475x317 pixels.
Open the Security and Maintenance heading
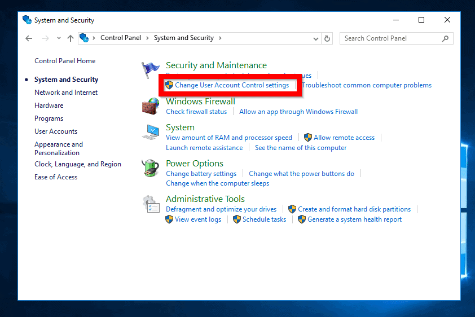pyautogui.click(x=216, y=65)
